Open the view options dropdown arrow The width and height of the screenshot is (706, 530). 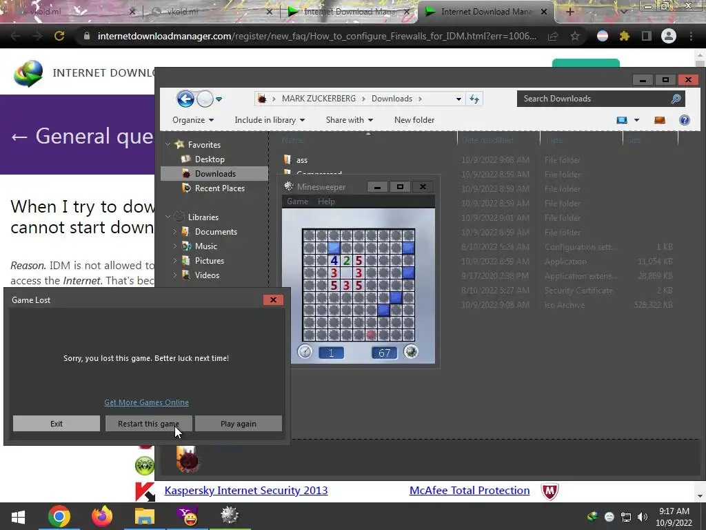coord(636,120)
